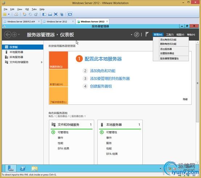Open the notifications flag icon
This screenshot has width=201, height=178.
pyautogui.click(x=147, y=34)
